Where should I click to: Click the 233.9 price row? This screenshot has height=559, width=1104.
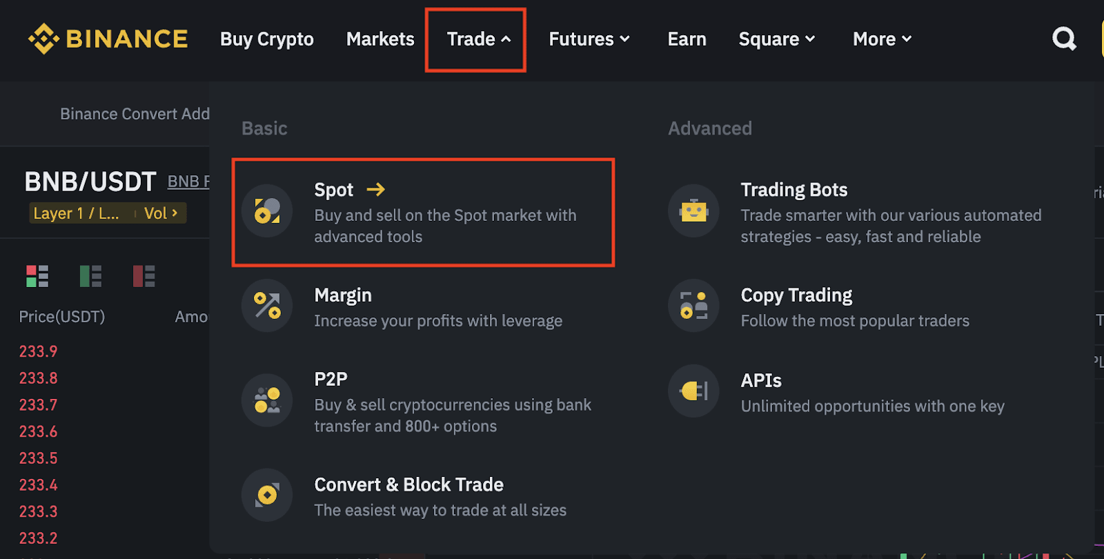[39, 351]
